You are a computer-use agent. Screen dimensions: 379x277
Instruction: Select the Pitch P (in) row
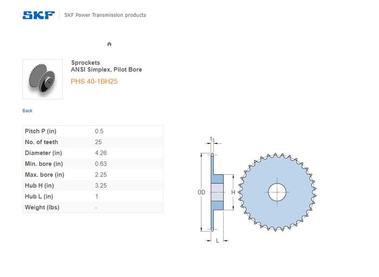coord(93,131)
